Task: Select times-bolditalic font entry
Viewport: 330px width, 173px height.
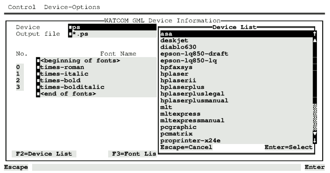Action: (72, 87)
